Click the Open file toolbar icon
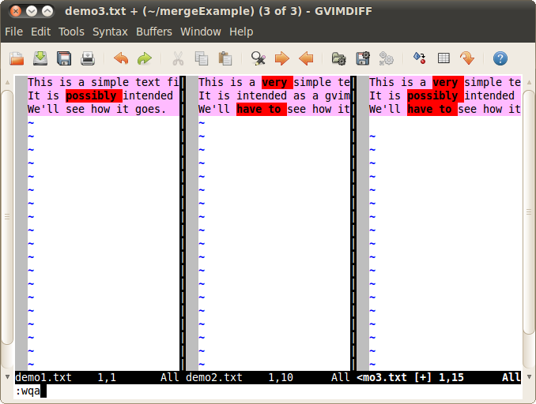This screenshot has width=536, height=404. coord(17,58)
